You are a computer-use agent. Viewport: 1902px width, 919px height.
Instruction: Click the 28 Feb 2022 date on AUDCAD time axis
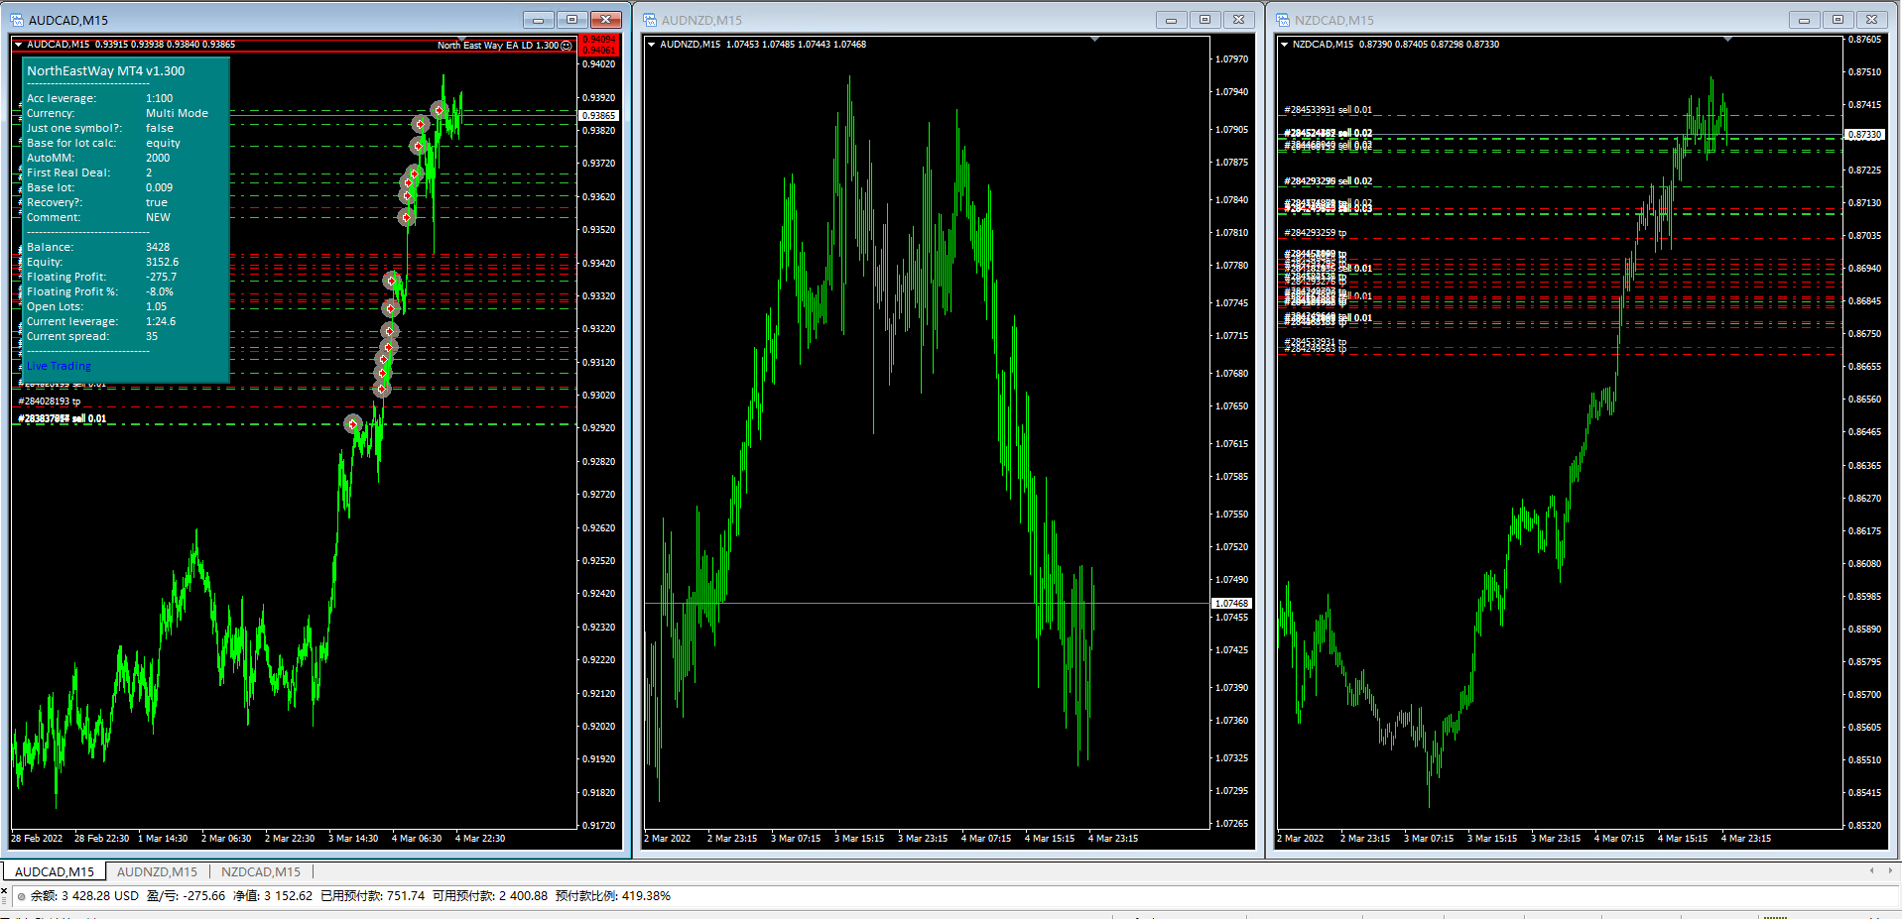[37, 839]
